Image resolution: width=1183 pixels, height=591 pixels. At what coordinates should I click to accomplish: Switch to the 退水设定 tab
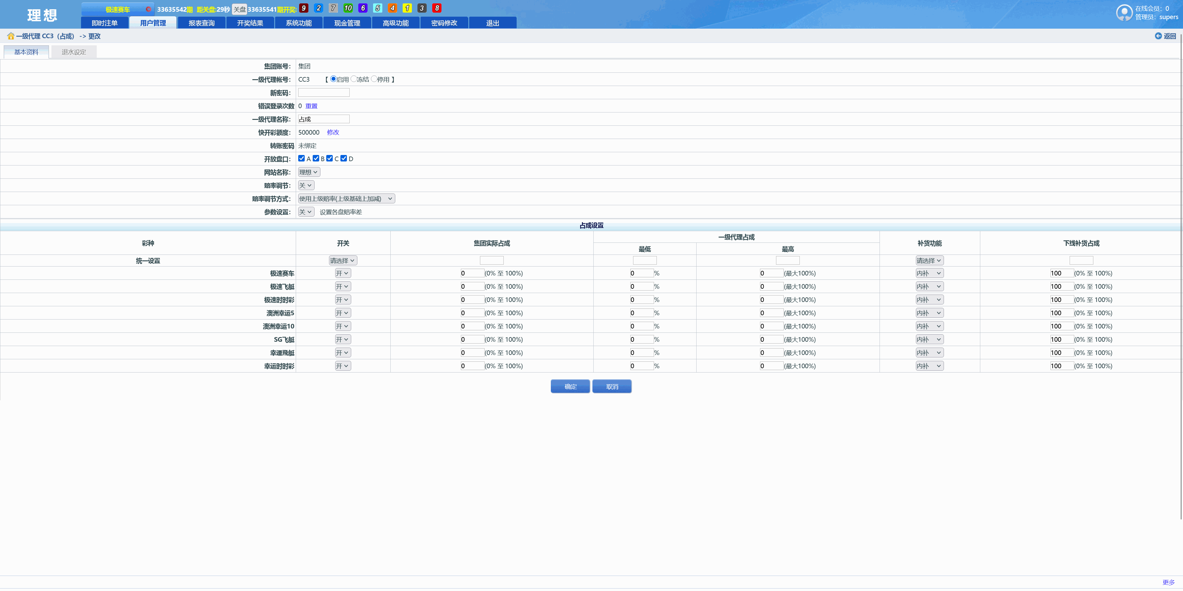pyautogui.click(x=74, y=52)
